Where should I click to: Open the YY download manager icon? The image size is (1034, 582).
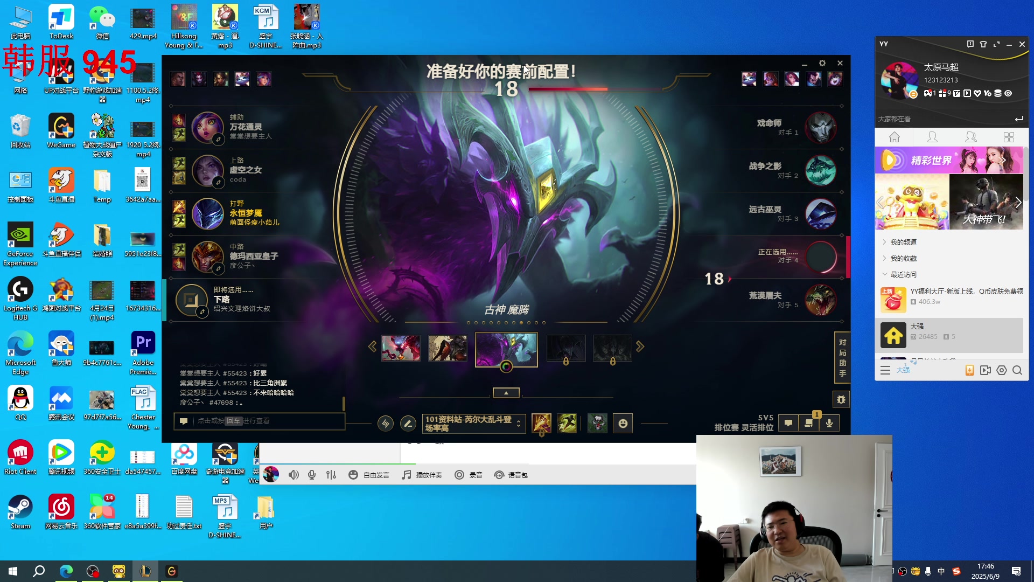pyautogui.click(x=969, y=370)
